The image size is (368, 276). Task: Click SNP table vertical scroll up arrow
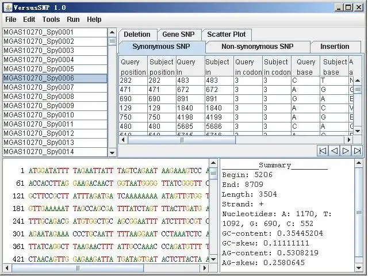tap(358, 80)
